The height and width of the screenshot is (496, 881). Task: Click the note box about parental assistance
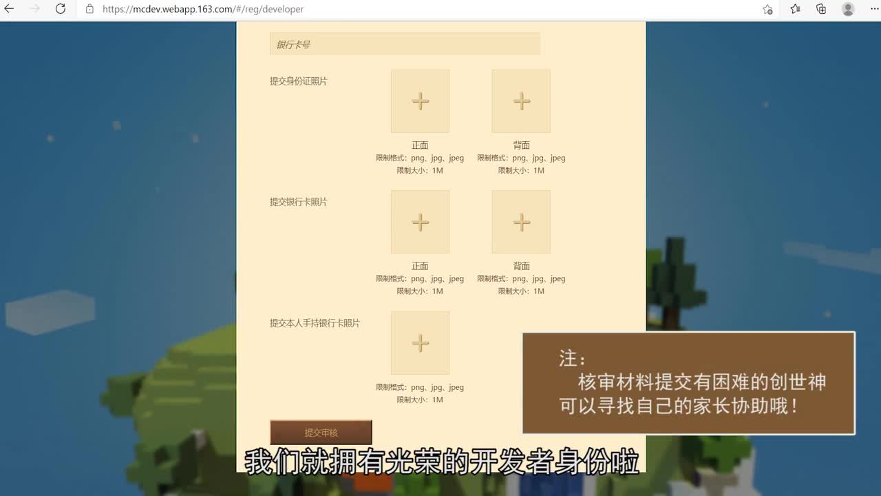point(688,382)
